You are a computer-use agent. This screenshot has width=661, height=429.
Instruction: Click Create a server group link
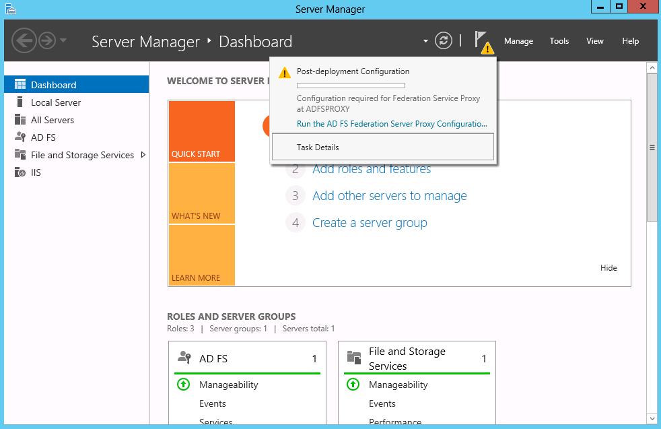pyautogui.click(x=370, y=223)
